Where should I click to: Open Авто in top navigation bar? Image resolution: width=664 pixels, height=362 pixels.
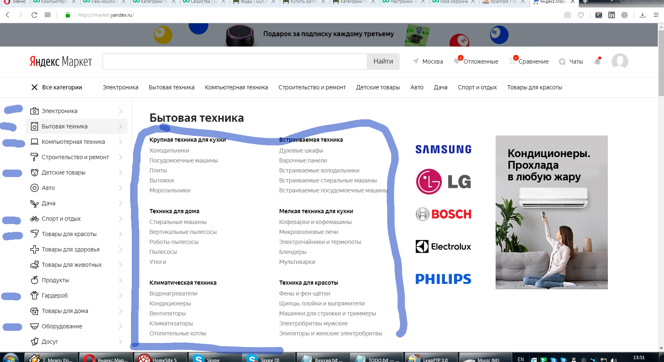click(x=417, y=87)
